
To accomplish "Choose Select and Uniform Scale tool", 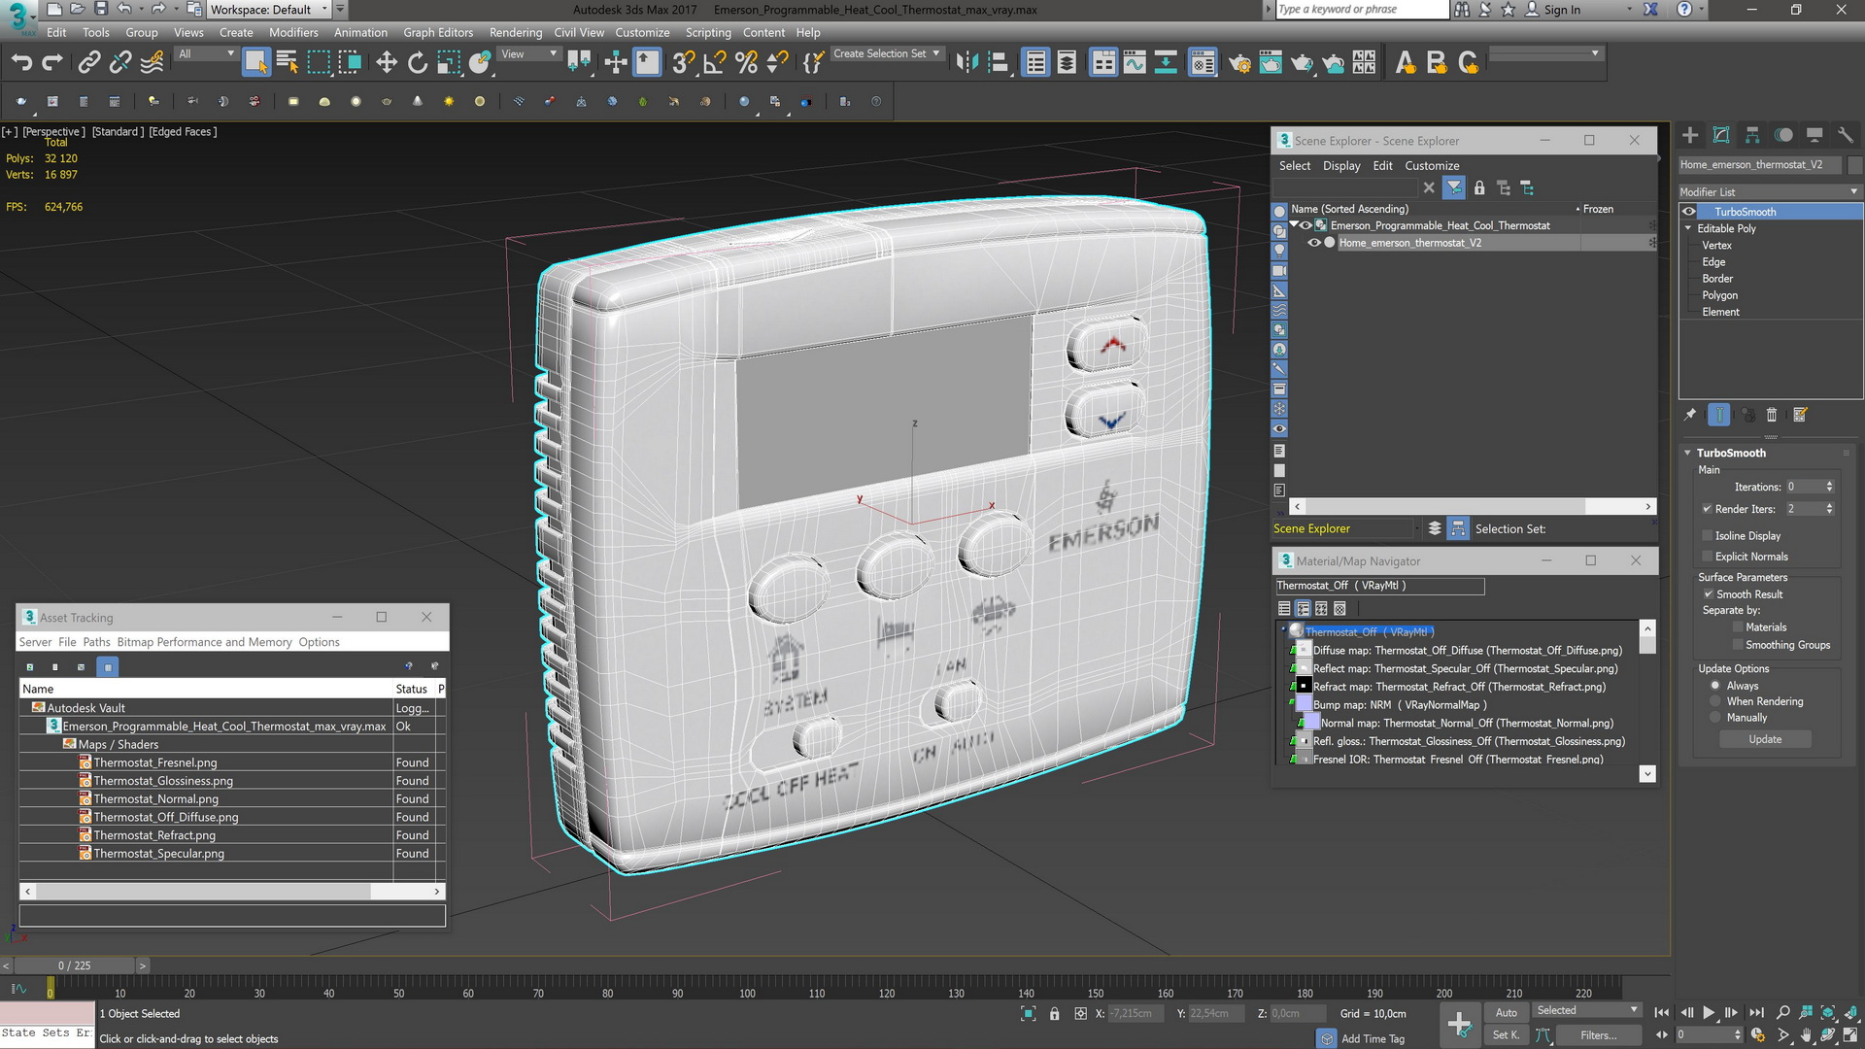I will point(449,63).
